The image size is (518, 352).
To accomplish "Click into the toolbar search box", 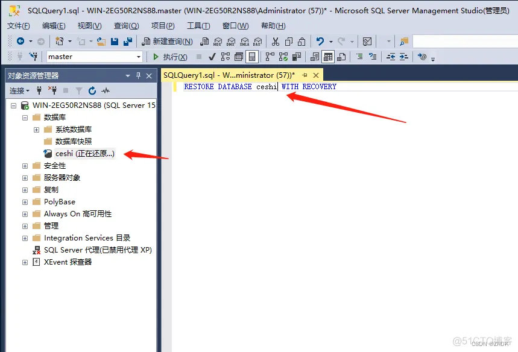I will [x=465, y=41].
